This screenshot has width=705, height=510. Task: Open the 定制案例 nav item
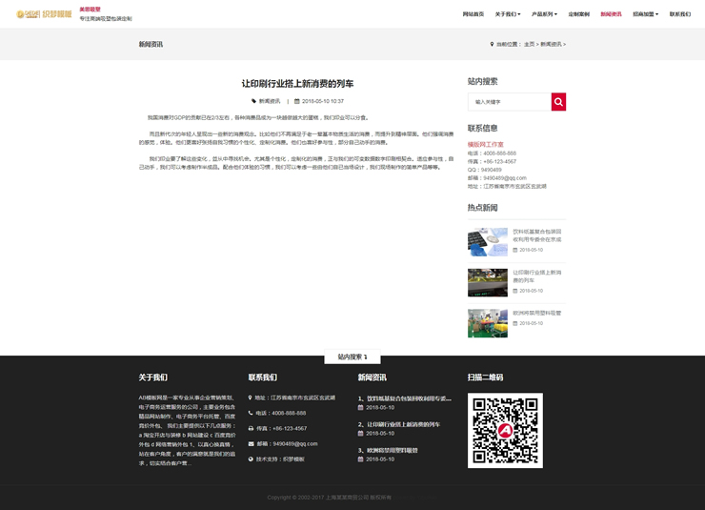click(x=578, y=14)
